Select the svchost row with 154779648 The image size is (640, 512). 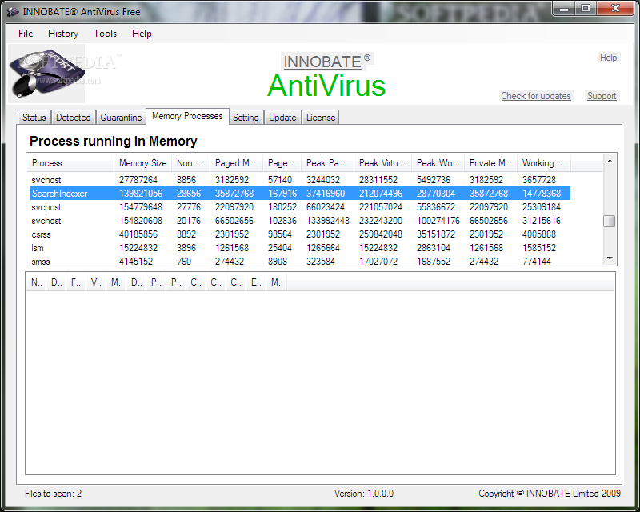300,207
